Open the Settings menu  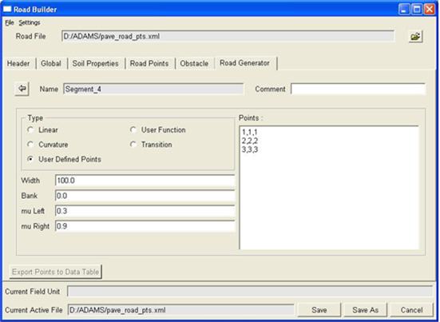click(30, 22)
